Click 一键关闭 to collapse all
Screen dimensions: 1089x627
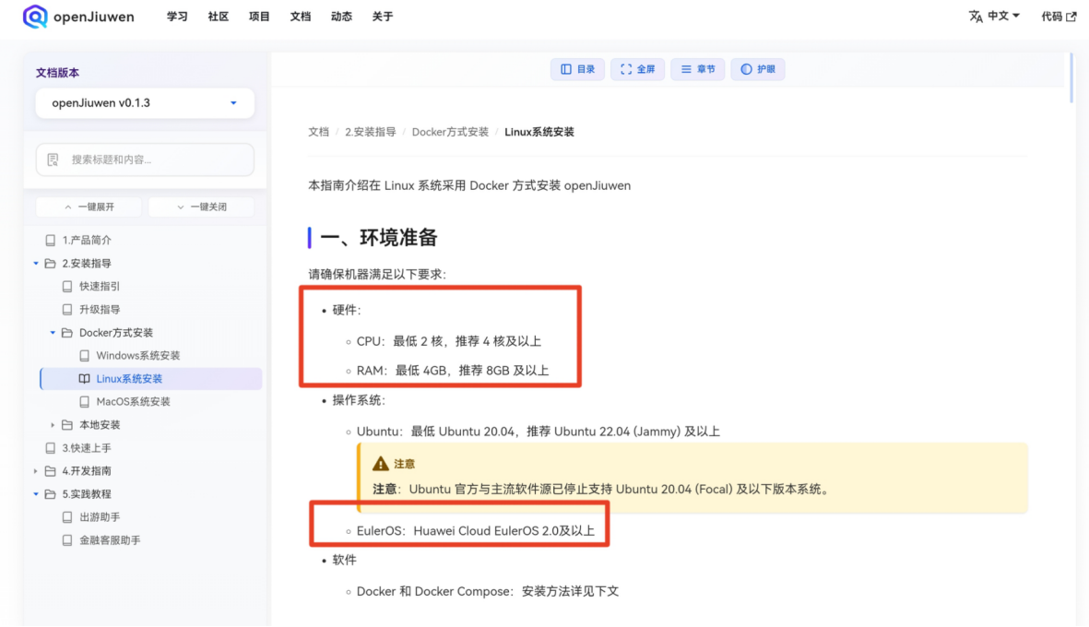coord(201,207)
